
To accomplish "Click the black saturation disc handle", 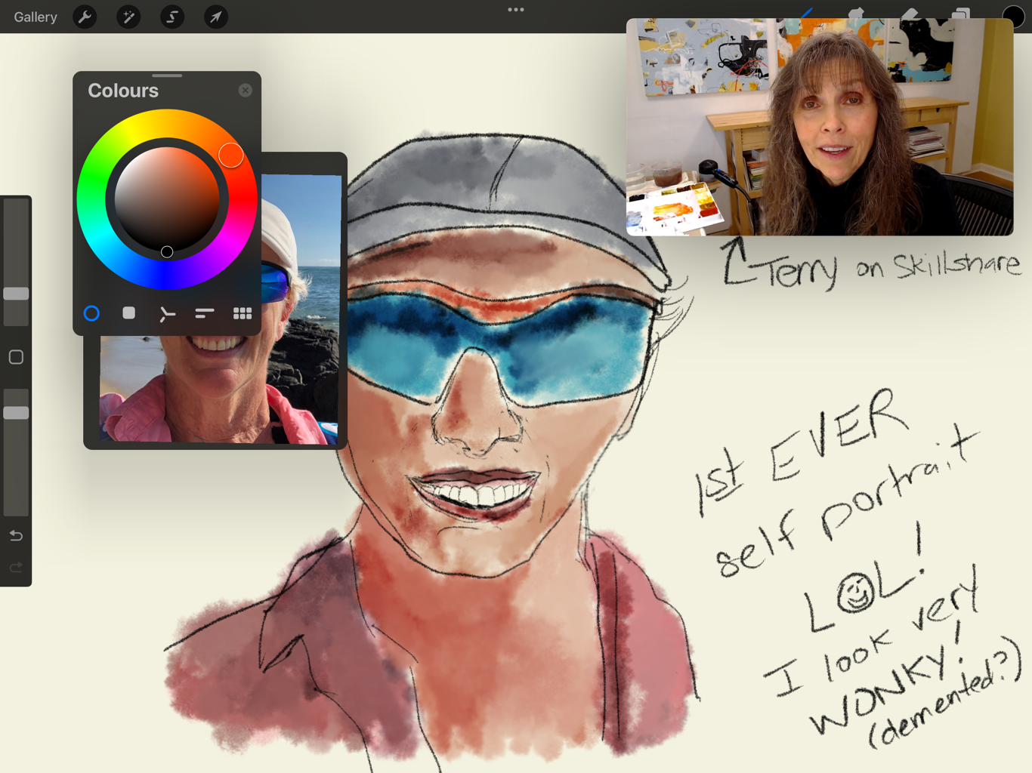I will pyautogui.click(x=167, y=252).
